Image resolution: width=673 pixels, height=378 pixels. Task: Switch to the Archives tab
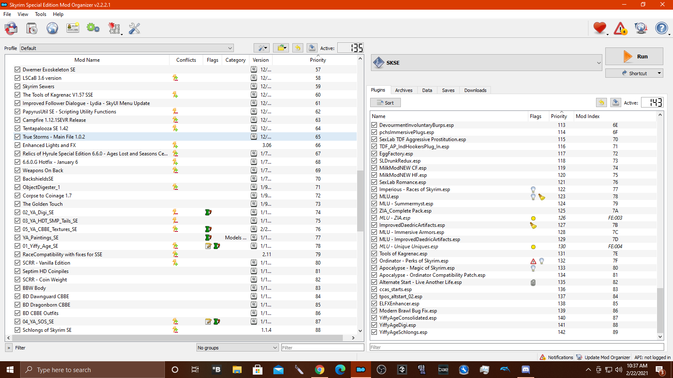point(404,90)
